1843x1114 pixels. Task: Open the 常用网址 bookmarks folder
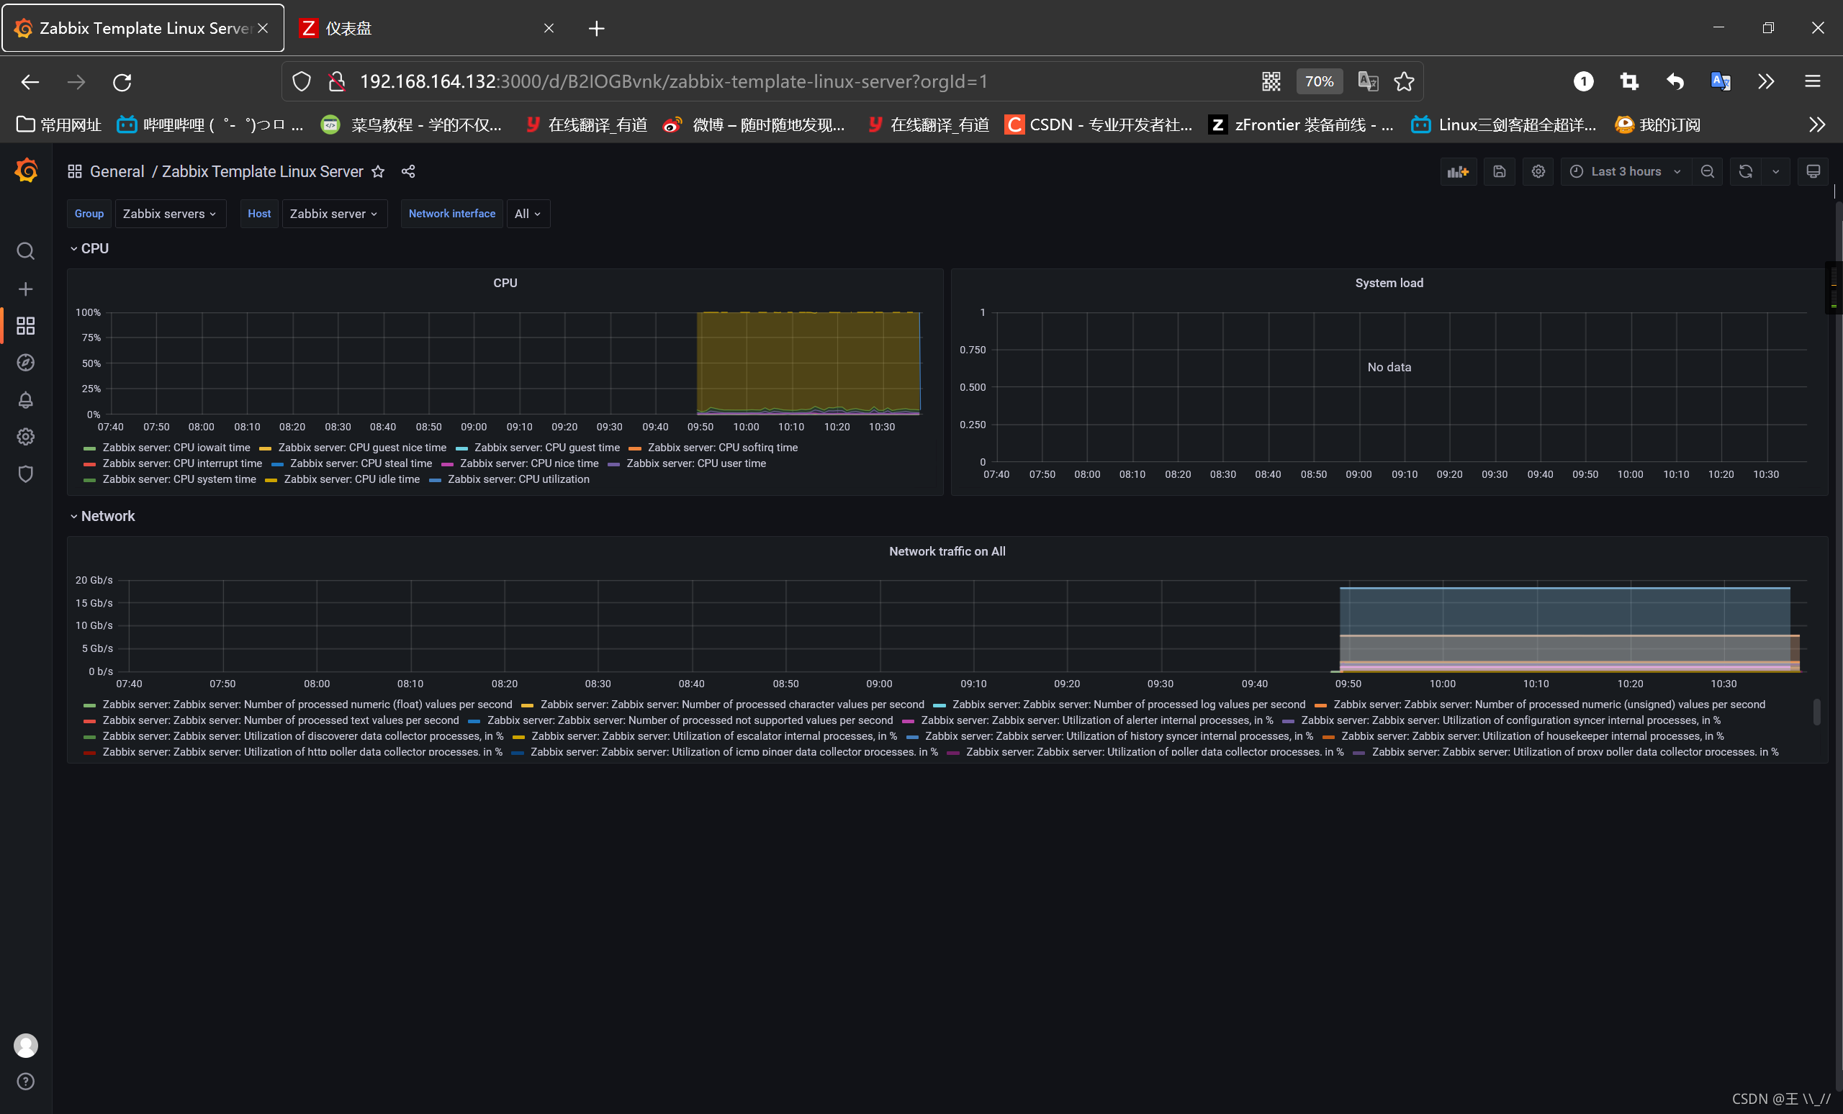[x=58, y=124]
